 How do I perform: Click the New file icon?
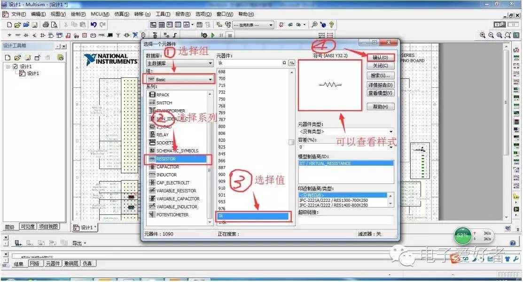pyautogui.click(x=9, y=25)
